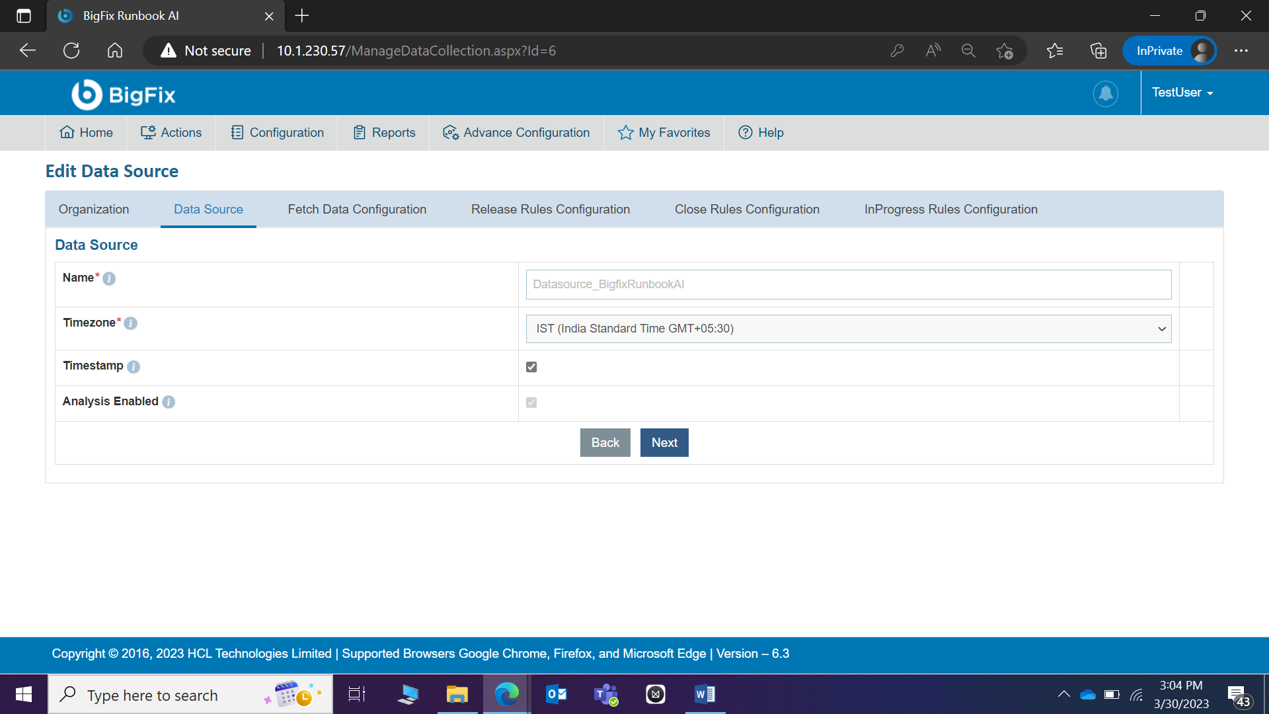Click the notification bell icon
The image size is (1269, 714).
pos(1105,93)
